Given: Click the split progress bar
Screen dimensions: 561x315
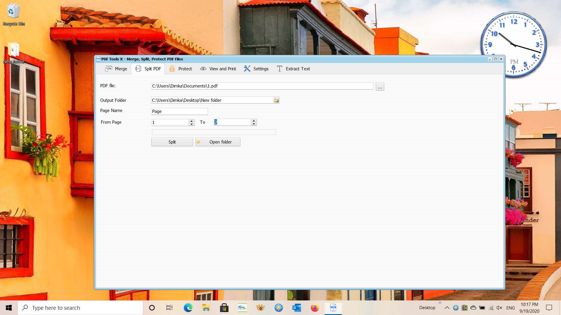Looking at the screenshot, I should (214, 132).
